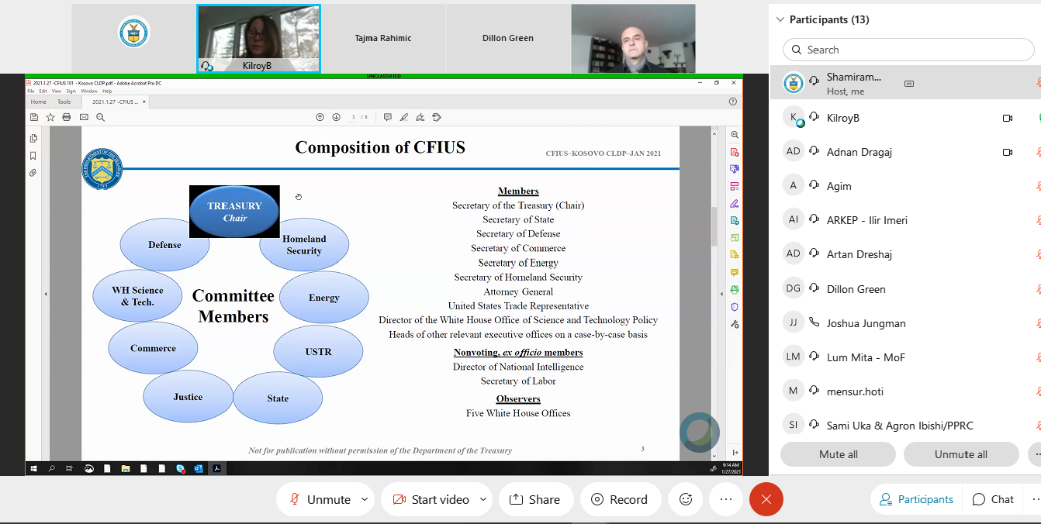Click video camera icon next to KilroyB
Viewport: 1041px width, 524px height.
click(x=1008, y=118)
